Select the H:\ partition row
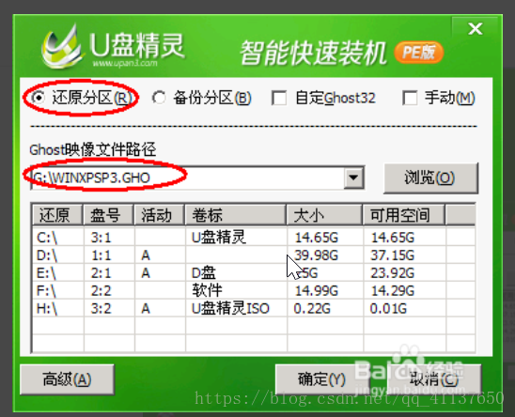This screenshot has width=515, height=417. (254, 308)
